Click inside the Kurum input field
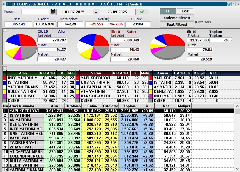This screenshot has height=172, width=240. point(35,12)
